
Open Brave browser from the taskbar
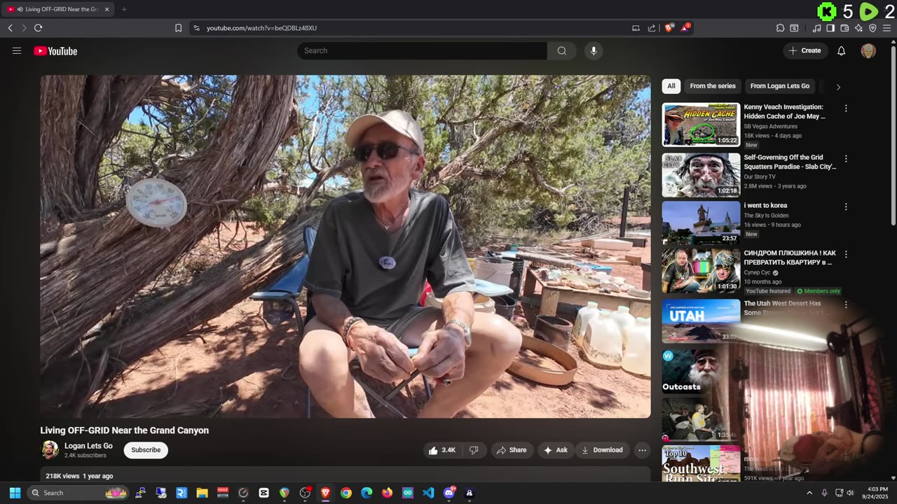[325, 493]
